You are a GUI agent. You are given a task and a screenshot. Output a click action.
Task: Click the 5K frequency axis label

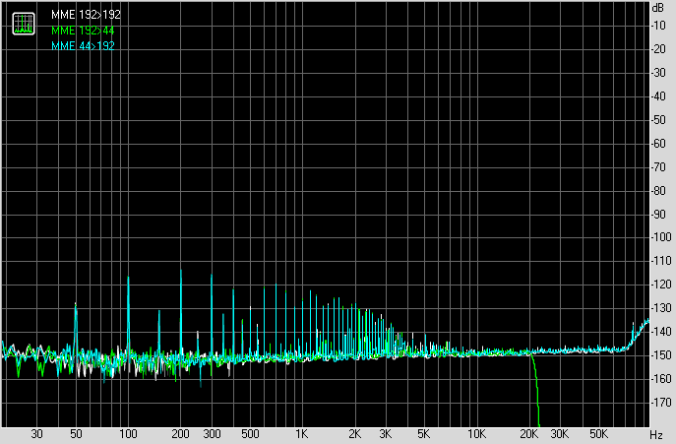[x=424, y=434]
